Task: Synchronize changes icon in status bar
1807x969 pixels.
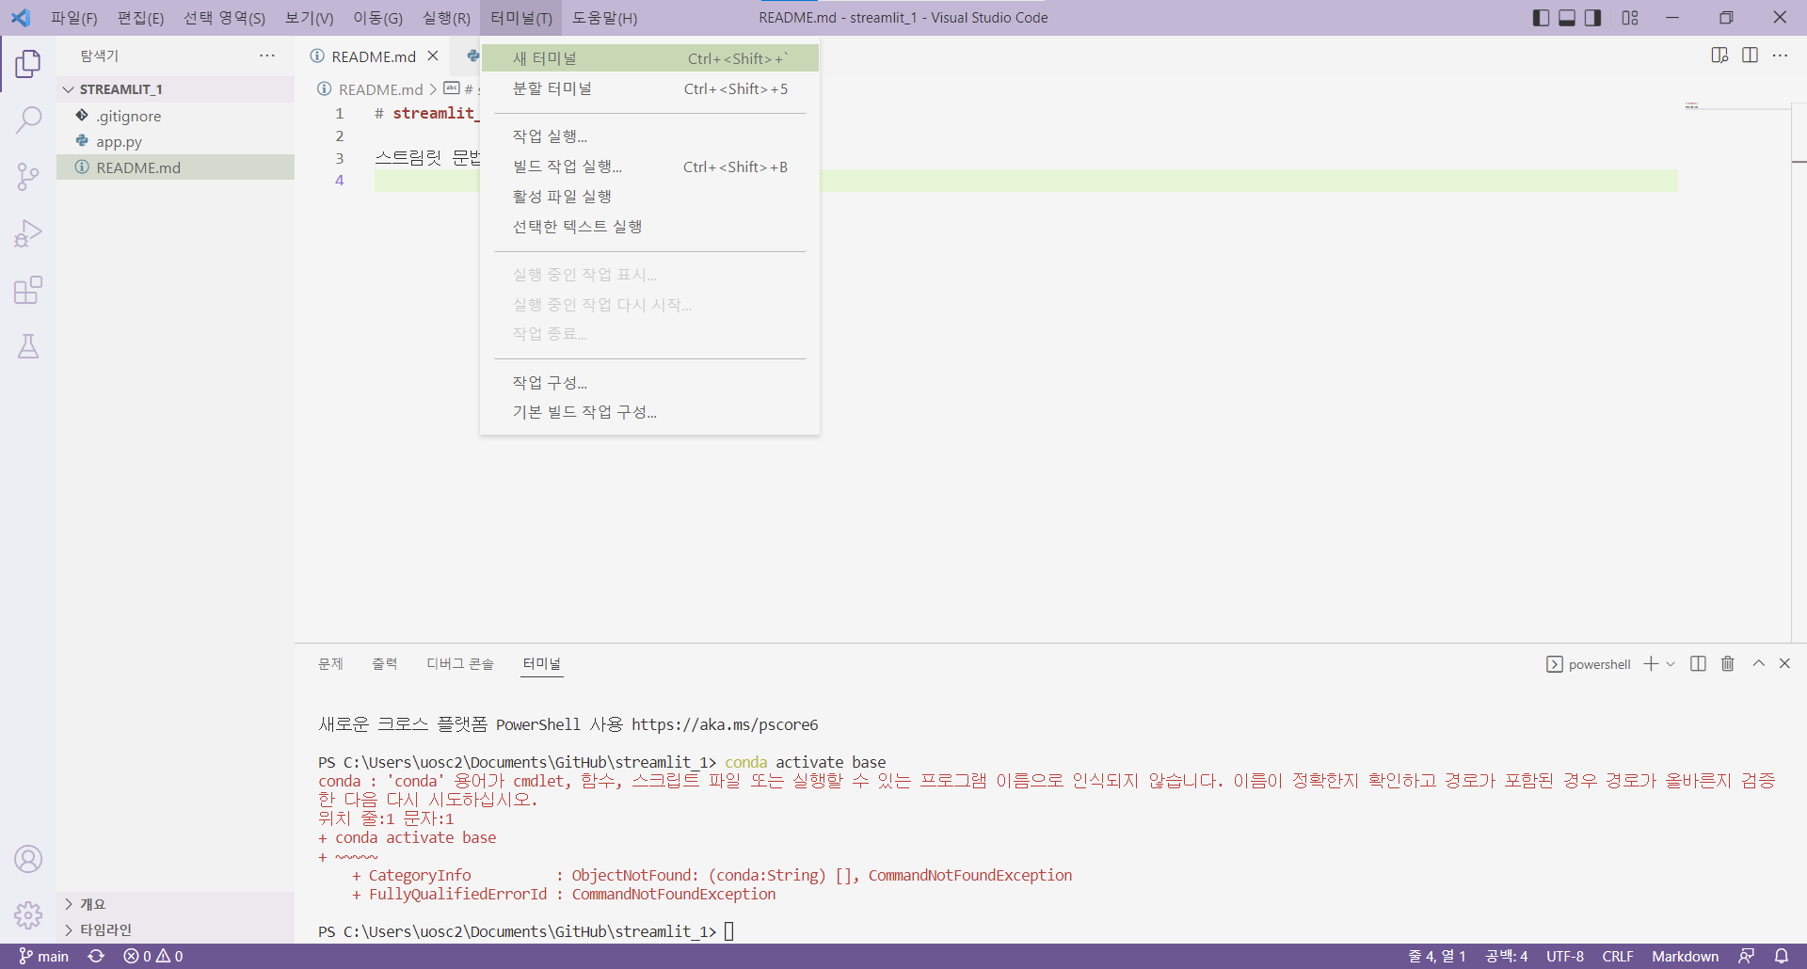Action: (x=96, y=956)
